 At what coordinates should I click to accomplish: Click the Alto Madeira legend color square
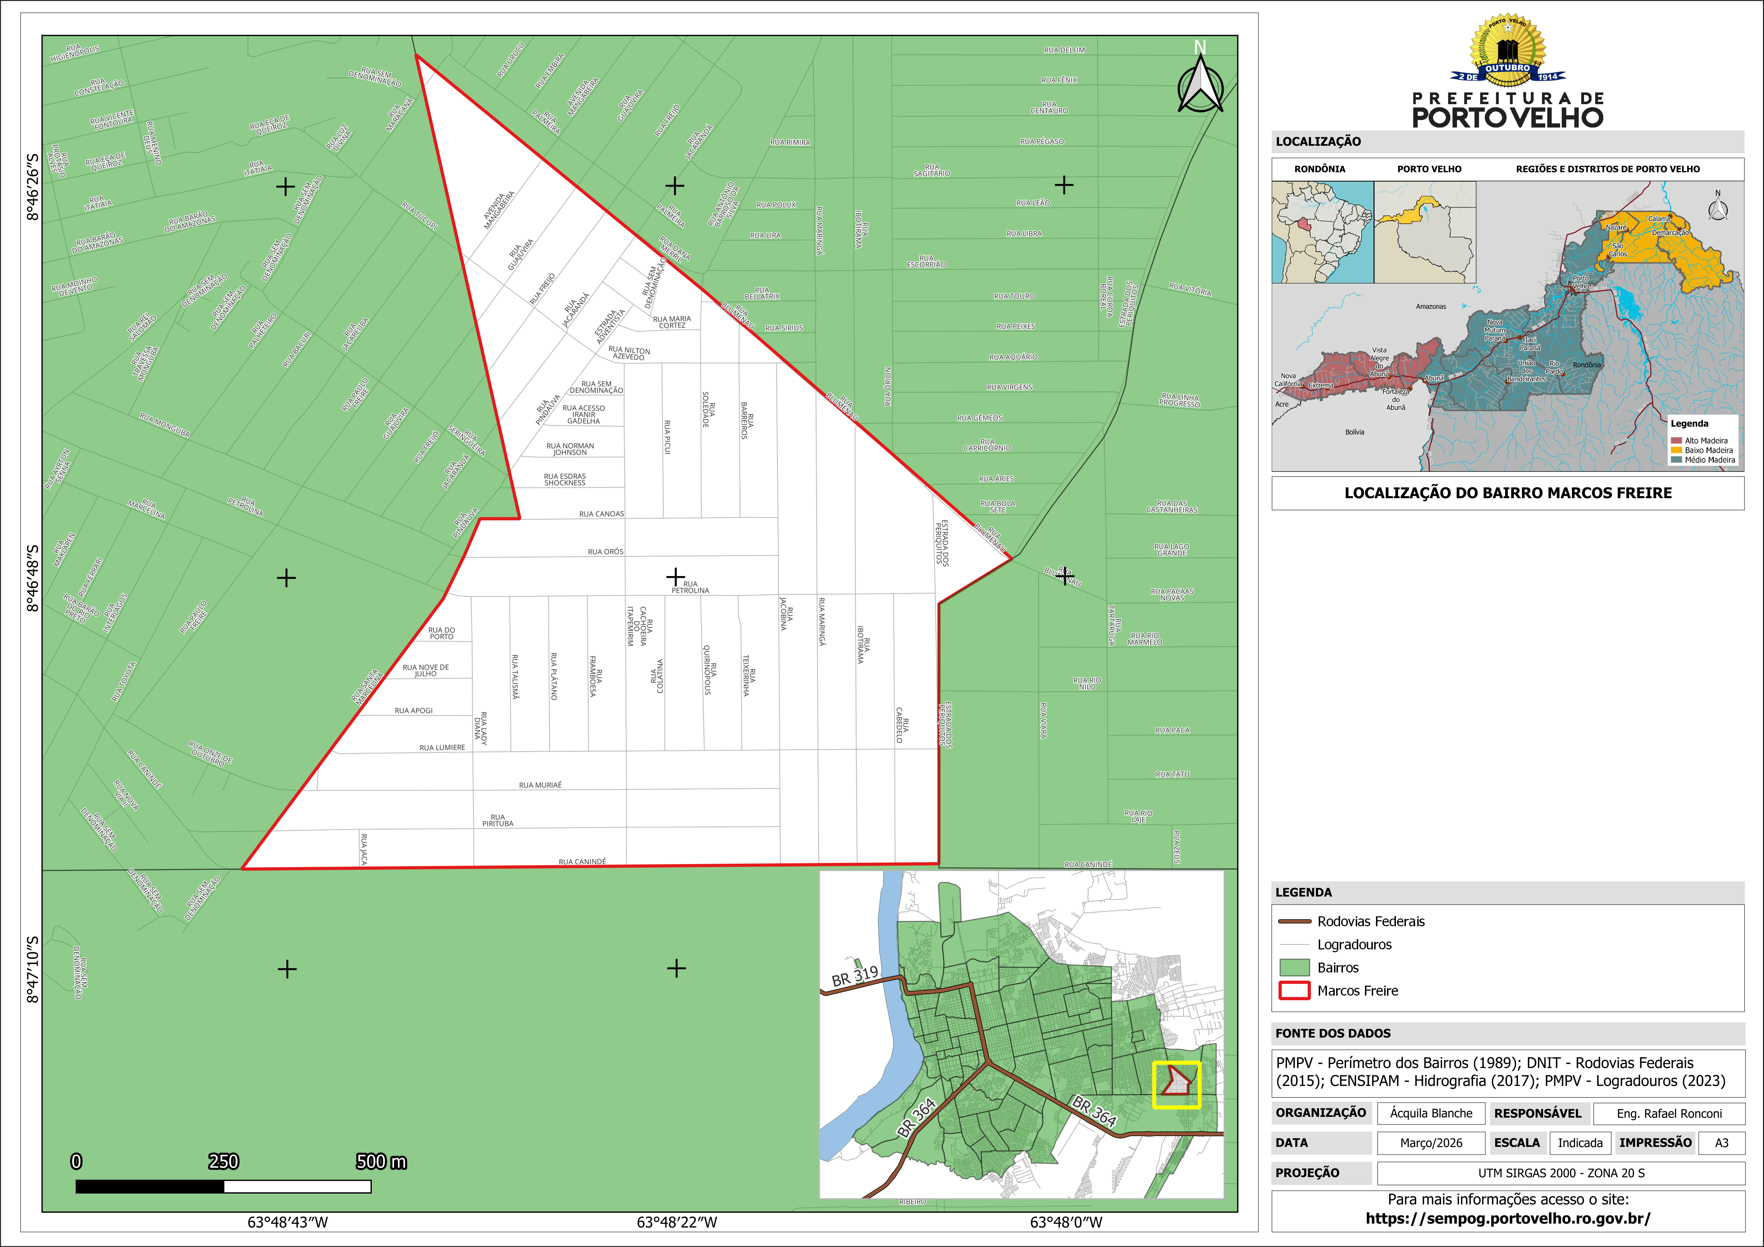pos(1677,441)
